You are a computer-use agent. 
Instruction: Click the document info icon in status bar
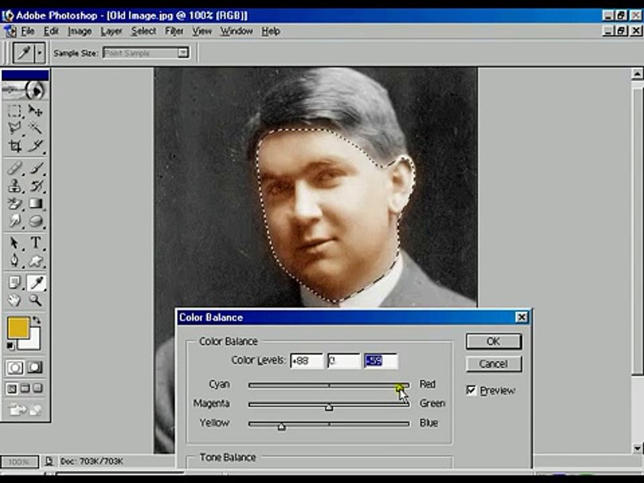tap(49, 462)
